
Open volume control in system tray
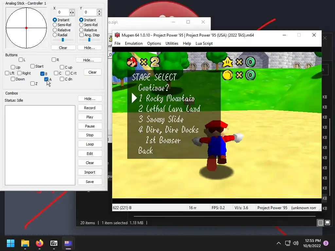(x=296, y=243)
